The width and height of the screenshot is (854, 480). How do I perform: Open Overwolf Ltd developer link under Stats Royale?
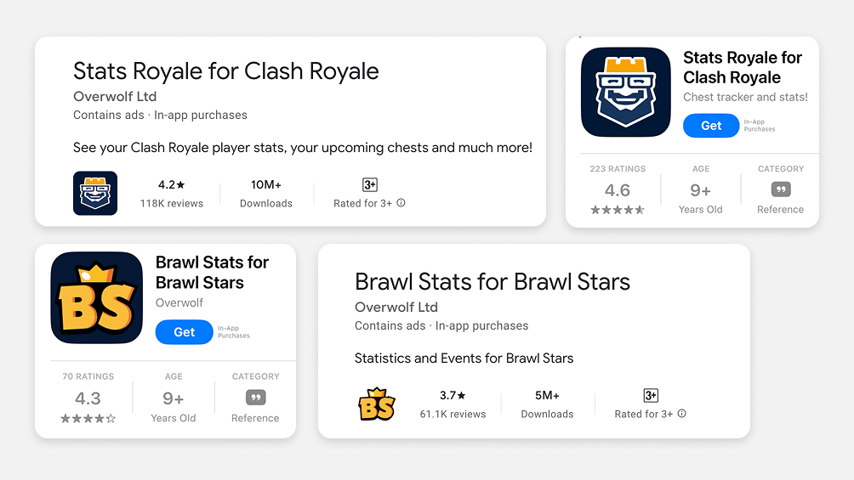point(115,96)
